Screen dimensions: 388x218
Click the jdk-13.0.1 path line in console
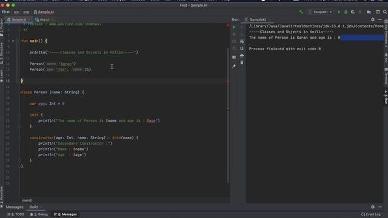(316, 26)
